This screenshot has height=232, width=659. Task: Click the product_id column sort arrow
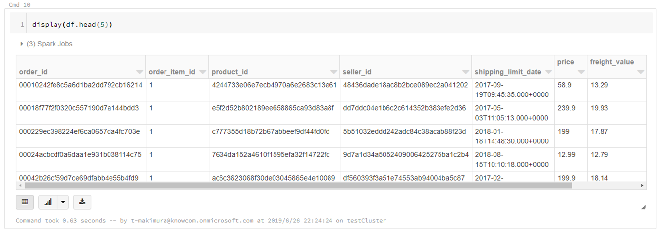tap(334, 72)
